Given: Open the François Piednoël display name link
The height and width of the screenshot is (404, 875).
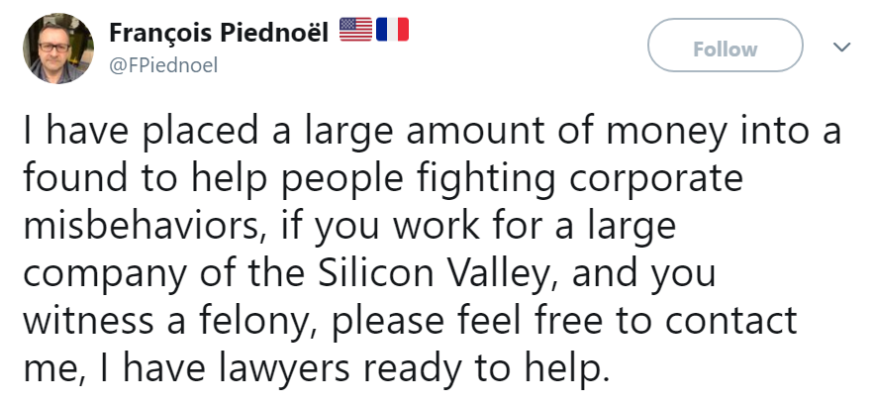Looking at the screenshot, I should [219, 33].
